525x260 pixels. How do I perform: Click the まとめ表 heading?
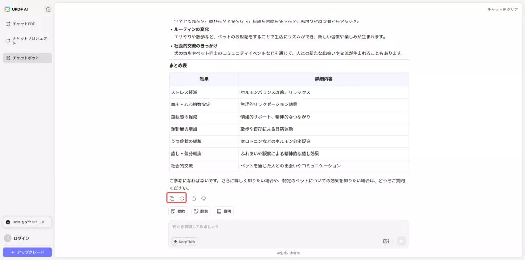pos(178,66)
